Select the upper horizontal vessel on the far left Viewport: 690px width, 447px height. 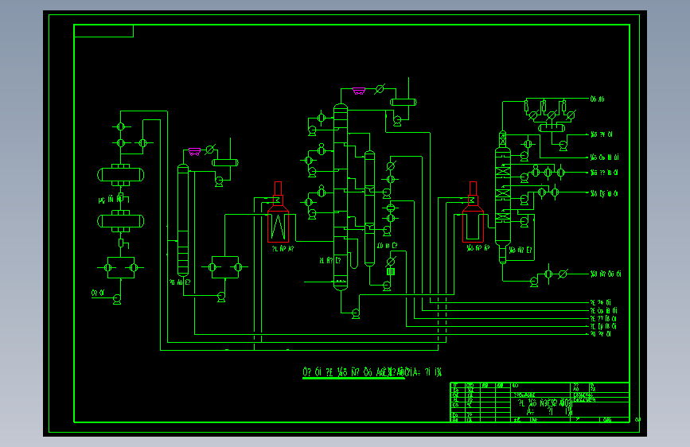(x=121, y=175)
